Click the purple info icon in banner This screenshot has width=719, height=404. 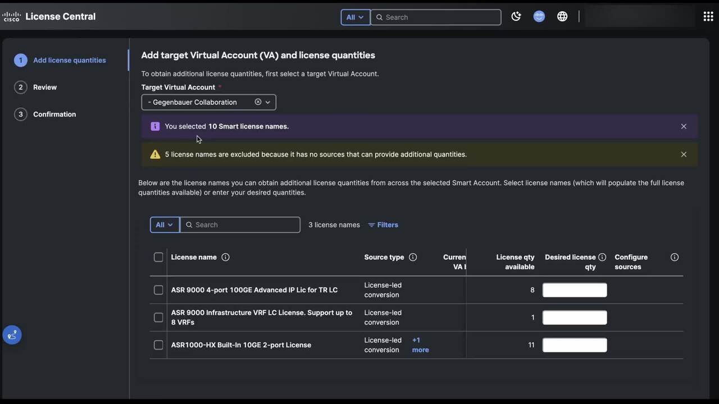pos(155,126)
